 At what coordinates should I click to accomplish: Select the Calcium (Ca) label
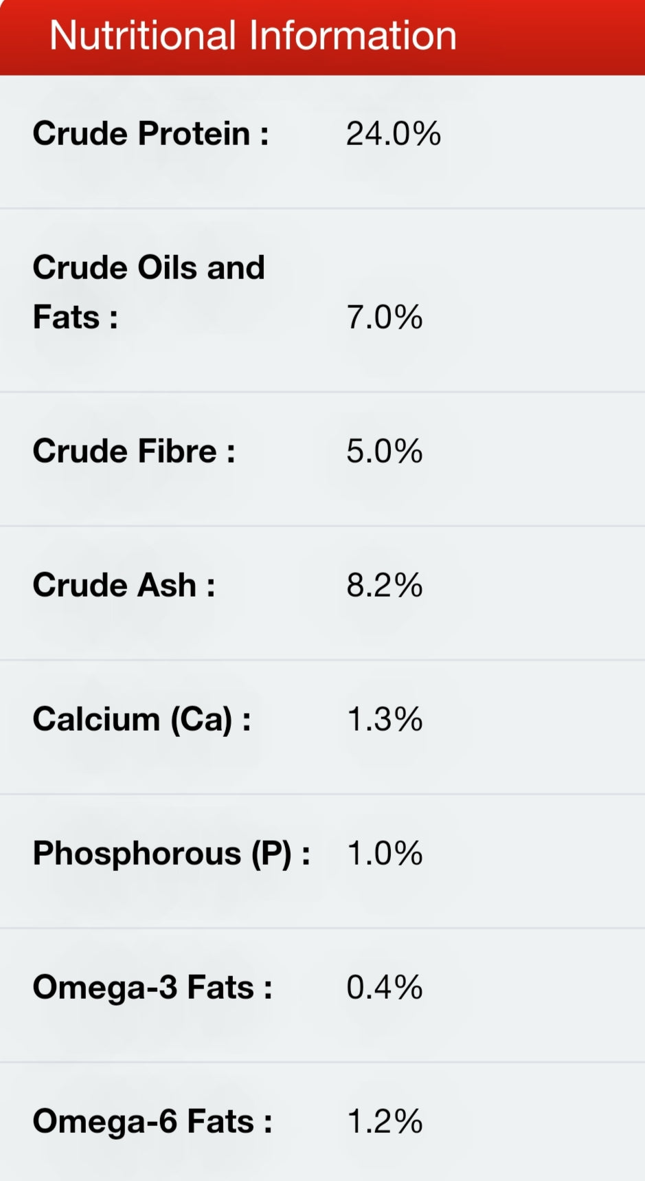click(x=142, y=720)
